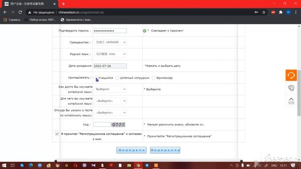Click the phone-clock callback icon on the right
The width and height of the screenshot is (301, 169).
click(x=291, y=88)
